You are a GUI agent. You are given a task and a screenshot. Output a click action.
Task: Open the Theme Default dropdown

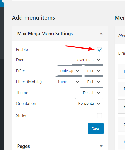pos(92,92)
